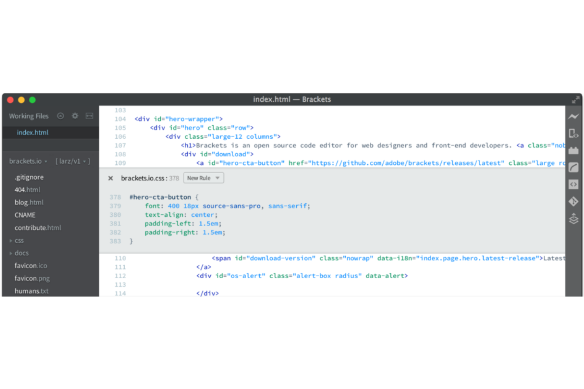Select the mobile preview icon in sidebar
The width and height of the screenshot is (584, 389).
coord(574,133)
